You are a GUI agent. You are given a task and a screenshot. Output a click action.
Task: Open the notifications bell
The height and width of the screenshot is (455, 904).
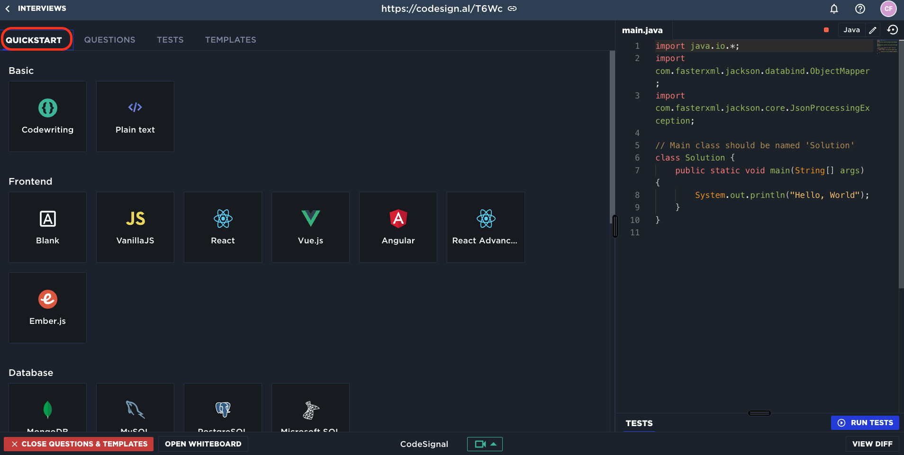click(834, 9)
